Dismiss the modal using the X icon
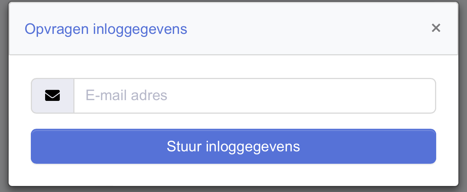Screen dimensions: 467x192 coord(436,28)
